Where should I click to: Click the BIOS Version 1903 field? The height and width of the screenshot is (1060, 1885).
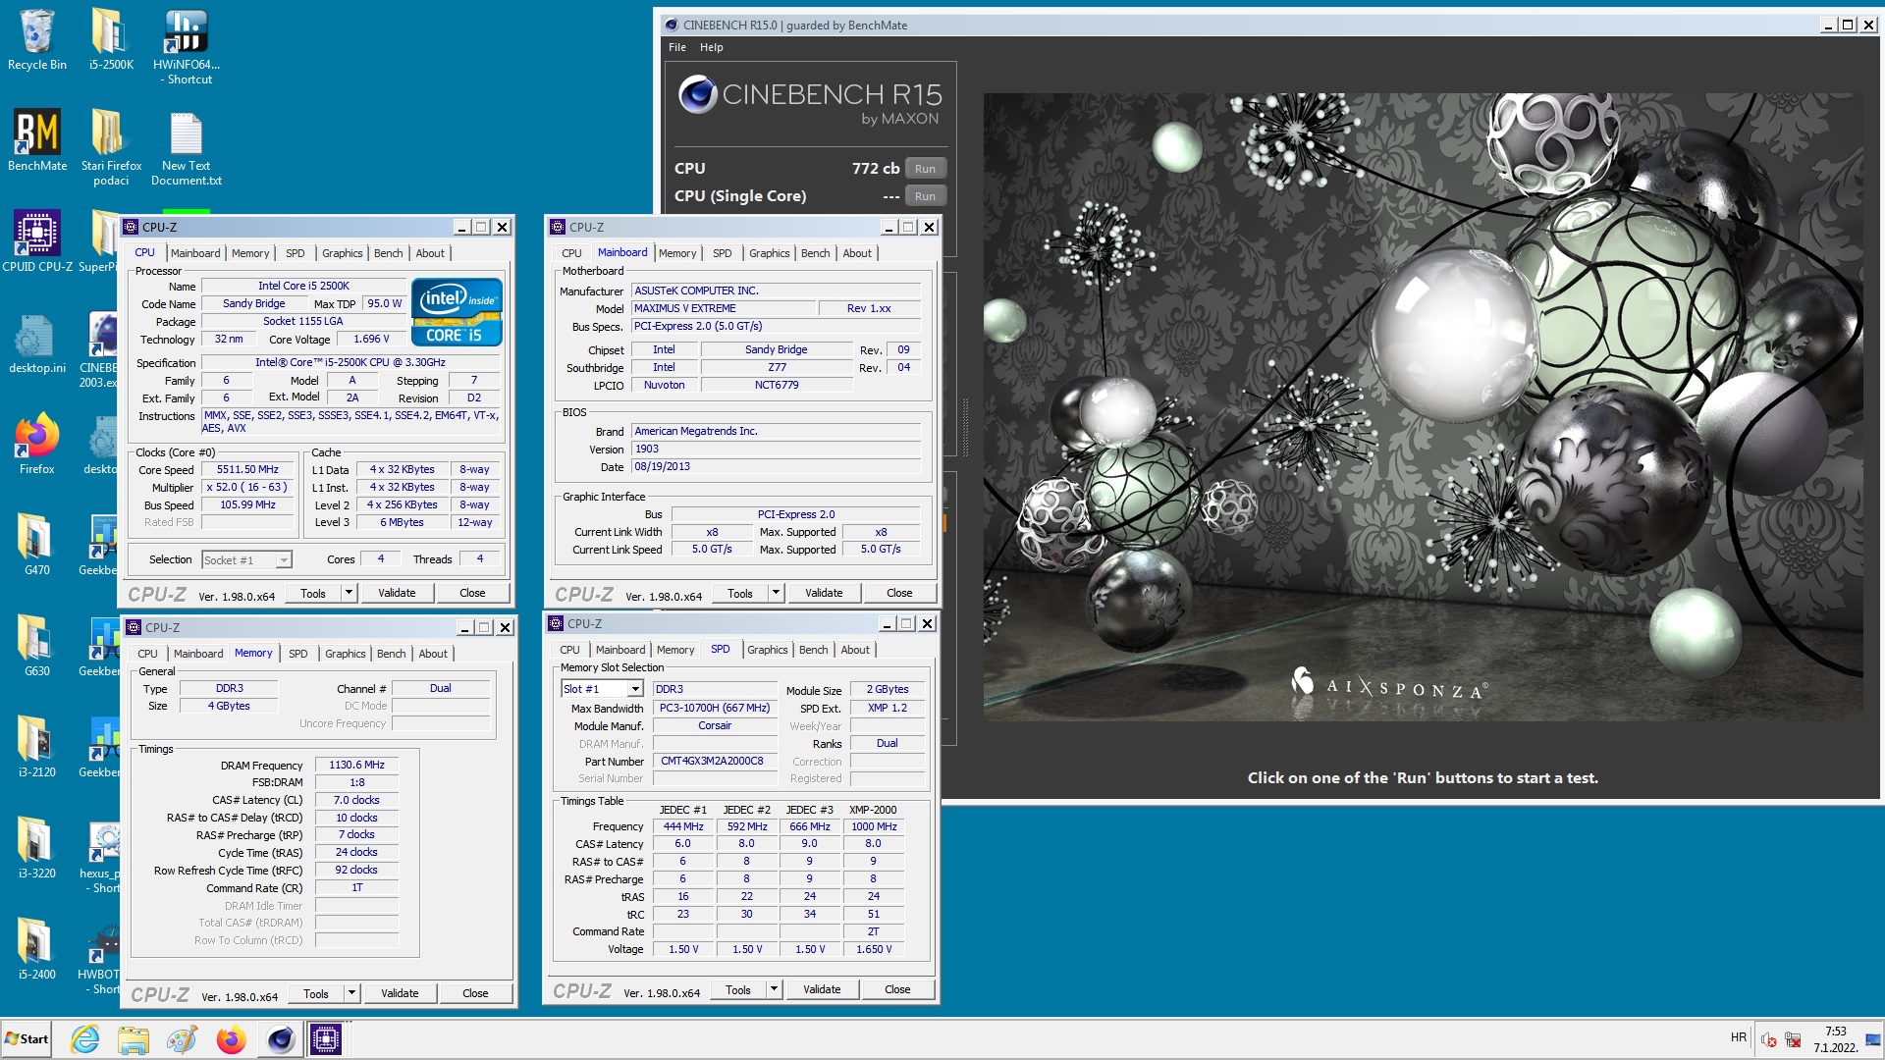click(x=776, y=450)
